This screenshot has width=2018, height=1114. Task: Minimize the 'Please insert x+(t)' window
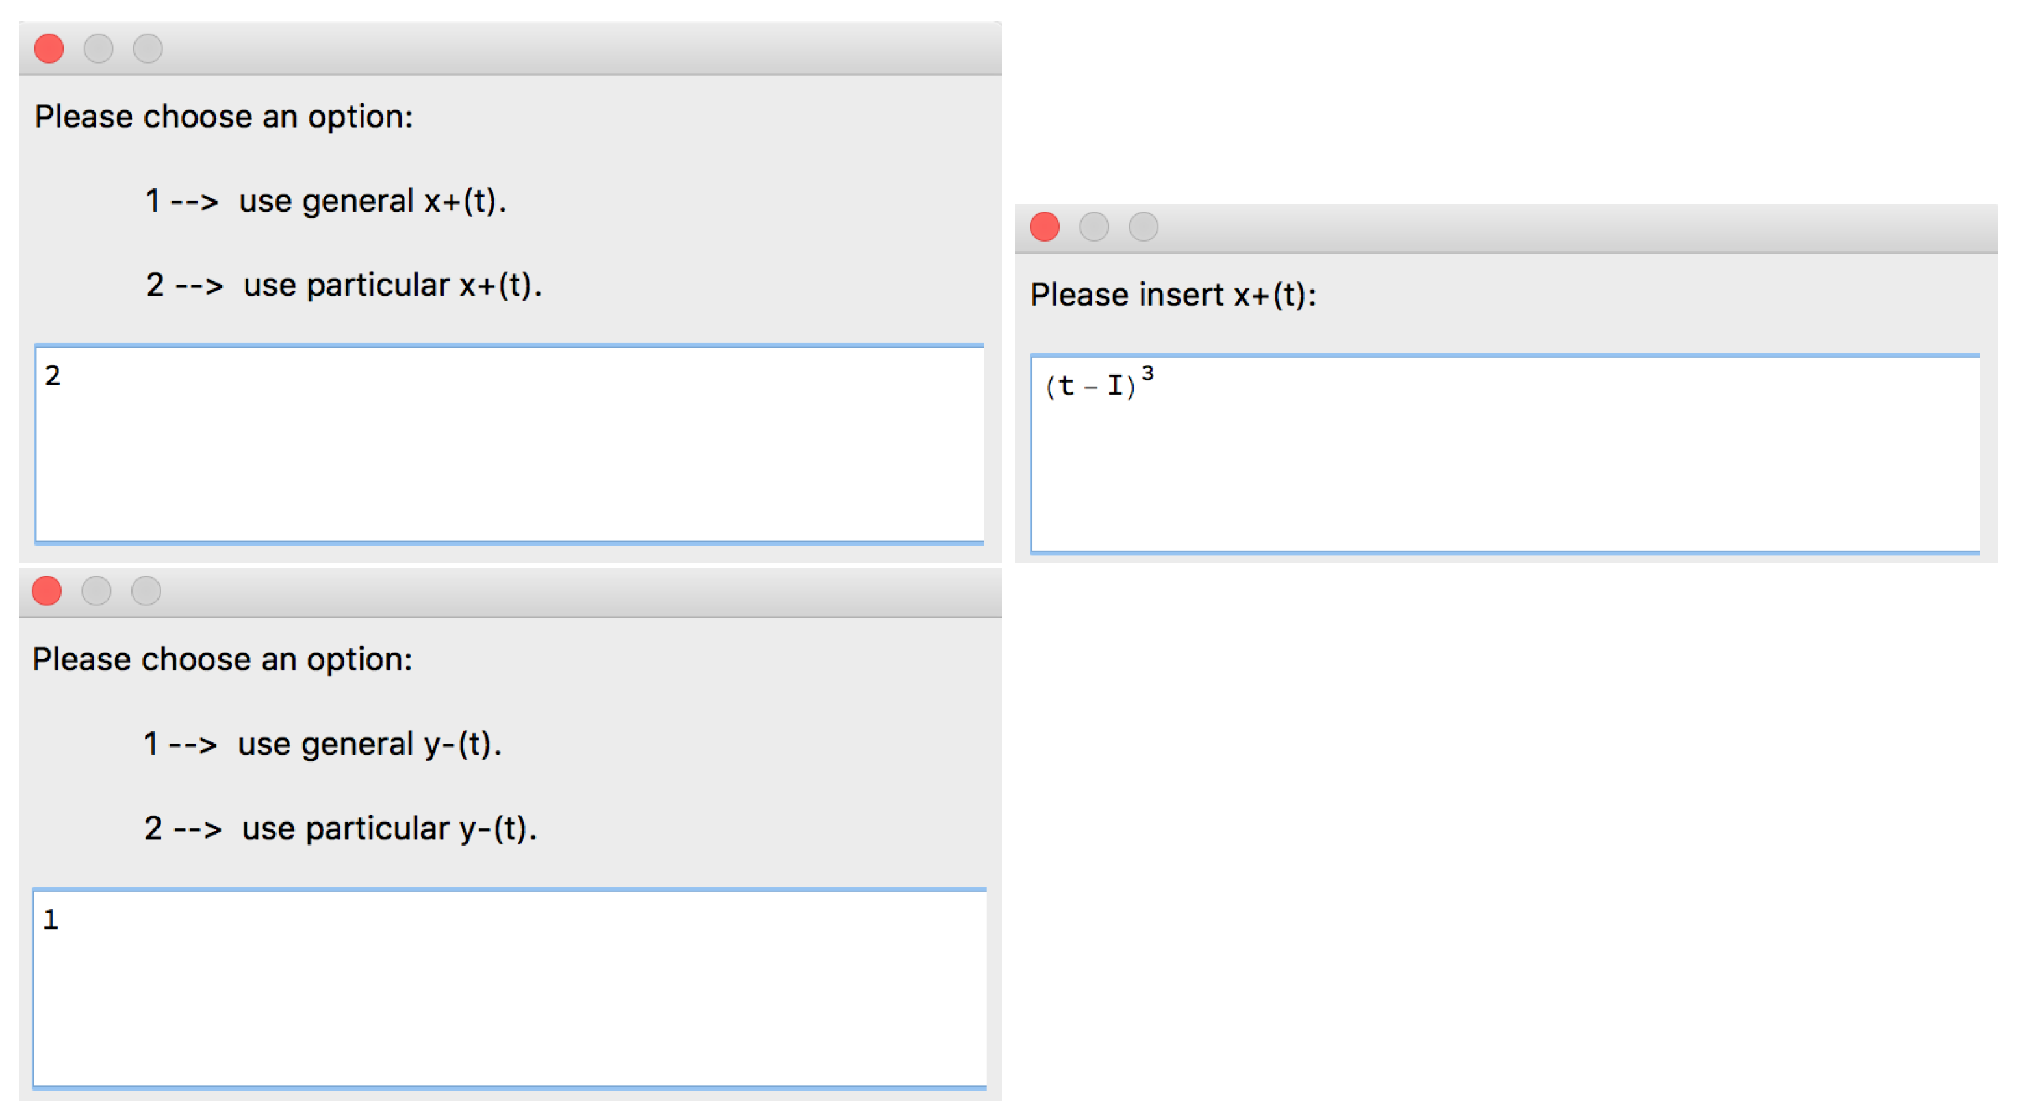click(1093, 227)
